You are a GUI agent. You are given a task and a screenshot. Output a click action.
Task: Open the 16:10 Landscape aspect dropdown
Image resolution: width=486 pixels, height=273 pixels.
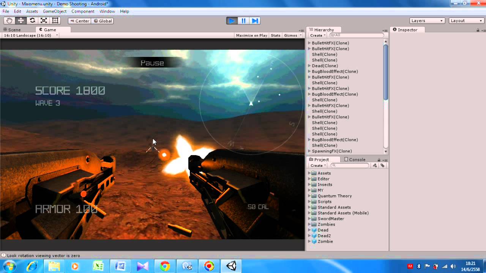(x=31, y=35)
